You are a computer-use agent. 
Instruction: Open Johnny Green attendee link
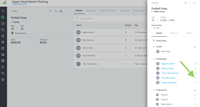167,68
